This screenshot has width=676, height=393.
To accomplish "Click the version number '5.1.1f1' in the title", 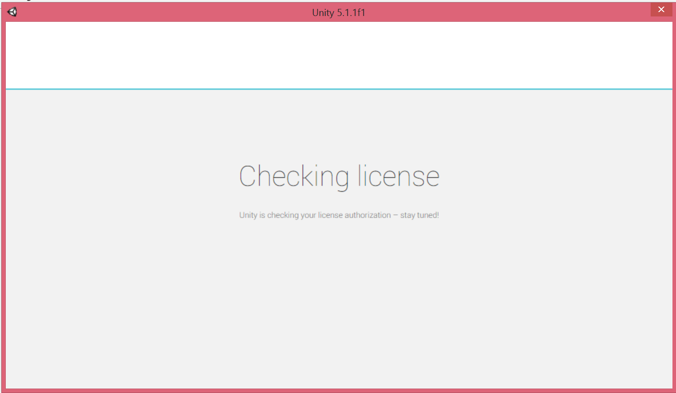I will point(351,12).
